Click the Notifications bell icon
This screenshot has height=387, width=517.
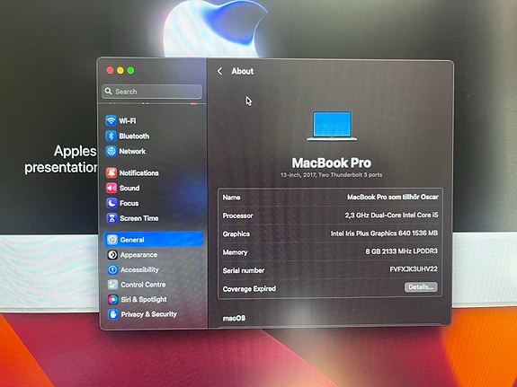tap(111, 172)
